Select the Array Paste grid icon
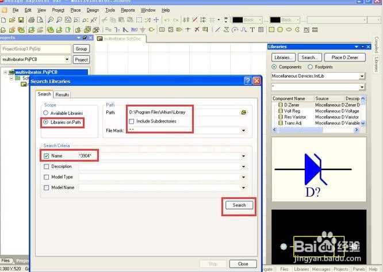The width and height of the screenshot is (383, 272). (315, 30)
